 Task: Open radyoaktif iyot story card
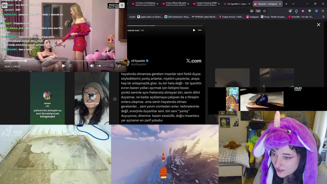(x=92, y=98)
